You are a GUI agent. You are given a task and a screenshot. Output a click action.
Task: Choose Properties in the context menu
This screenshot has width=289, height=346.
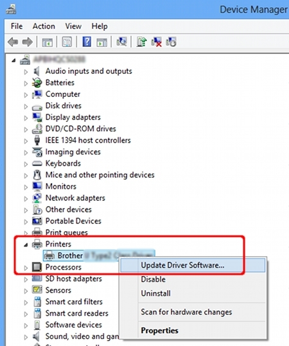click(x=159, y=331)
